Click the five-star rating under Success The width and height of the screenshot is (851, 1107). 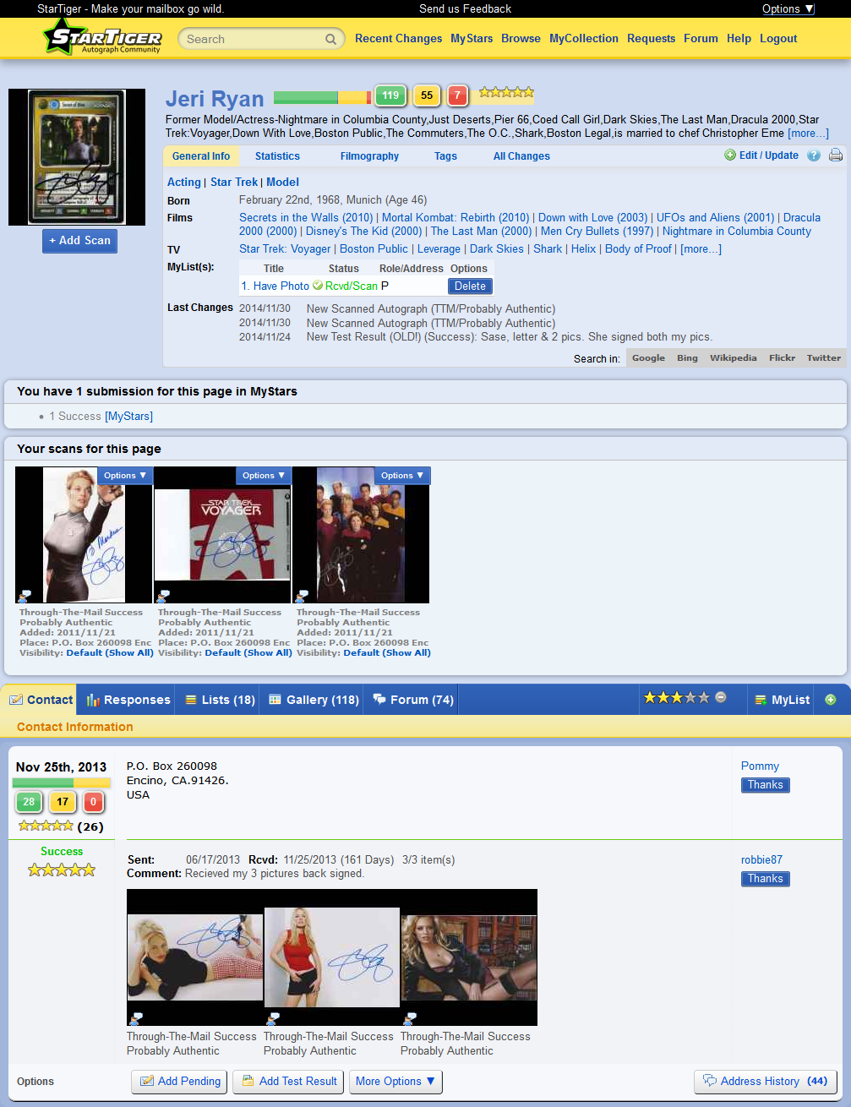pos(62,870)
